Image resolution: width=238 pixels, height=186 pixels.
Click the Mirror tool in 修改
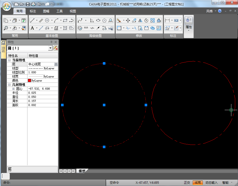point(140,20)
